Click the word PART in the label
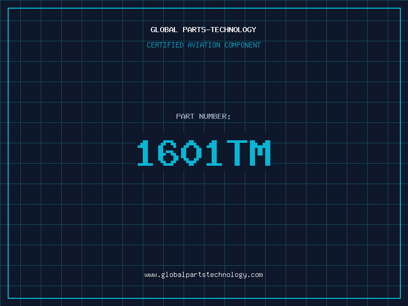 [185, 116]
